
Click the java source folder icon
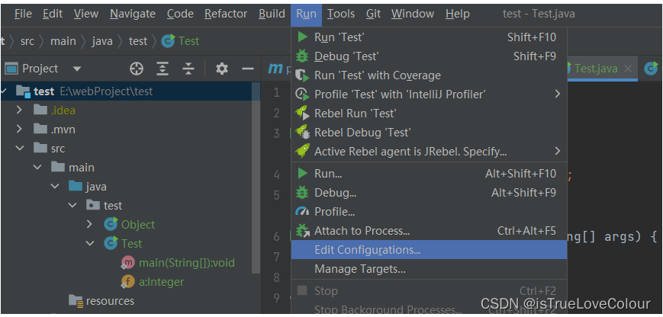point(76,186)
